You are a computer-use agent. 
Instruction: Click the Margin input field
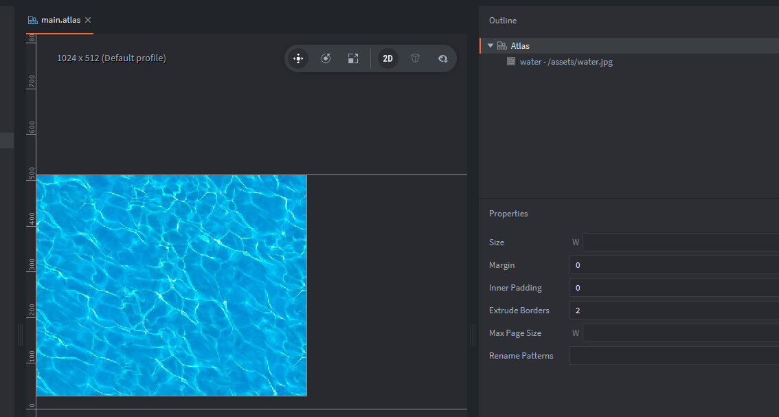(x=673, y=265)
